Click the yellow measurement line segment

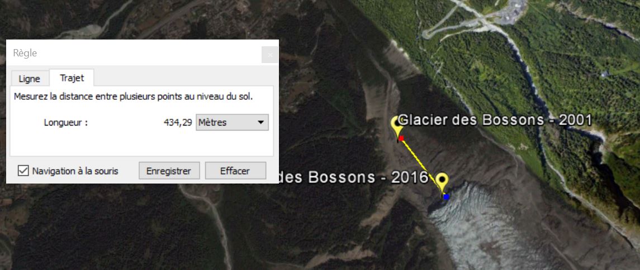423,167
